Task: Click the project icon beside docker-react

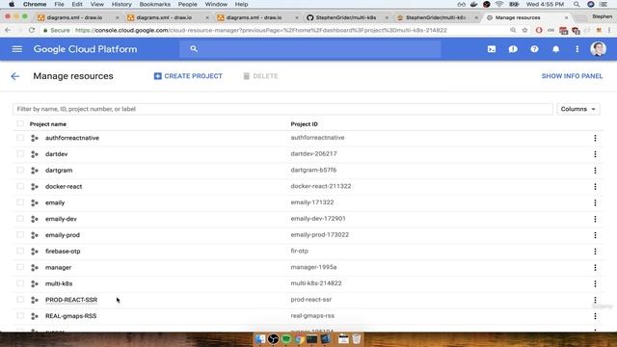Action: [35, 186]
